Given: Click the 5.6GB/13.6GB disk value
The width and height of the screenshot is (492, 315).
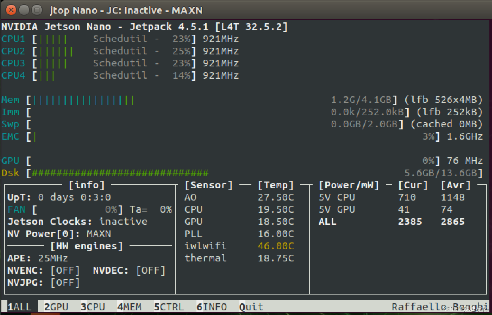Looking at the screenshot, I should (x=441, y=173).
